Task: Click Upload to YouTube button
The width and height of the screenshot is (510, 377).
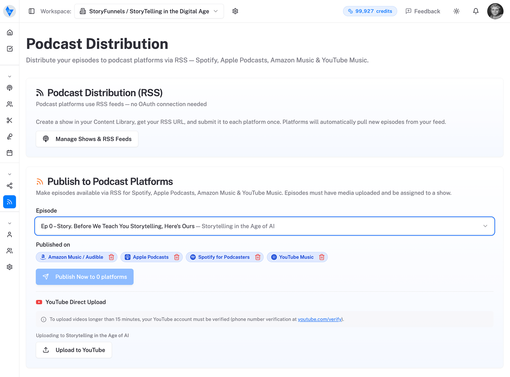Action: (x=74, y=350)
